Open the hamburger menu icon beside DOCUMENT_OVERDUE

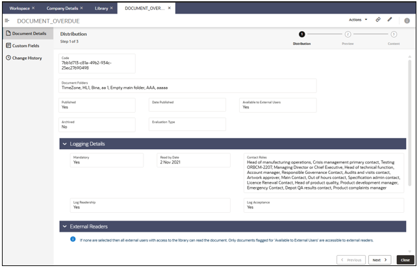7,21
